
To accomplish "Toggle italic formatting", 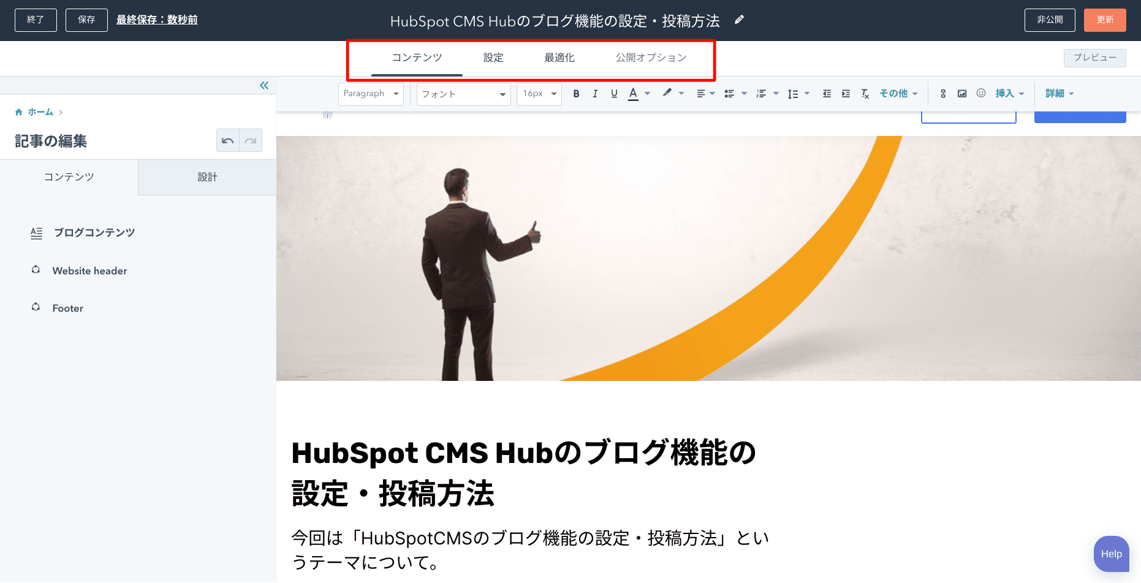I will [595, 94].
